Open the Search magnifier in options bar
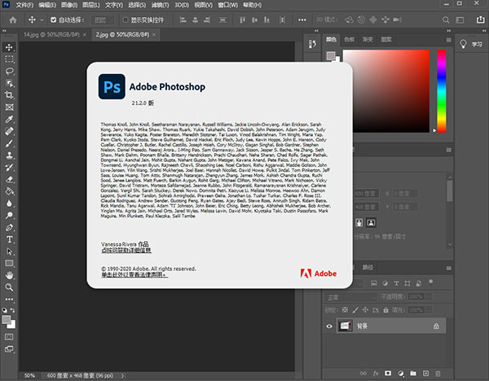This screenshot has height=381, width=489. point(446,20)
